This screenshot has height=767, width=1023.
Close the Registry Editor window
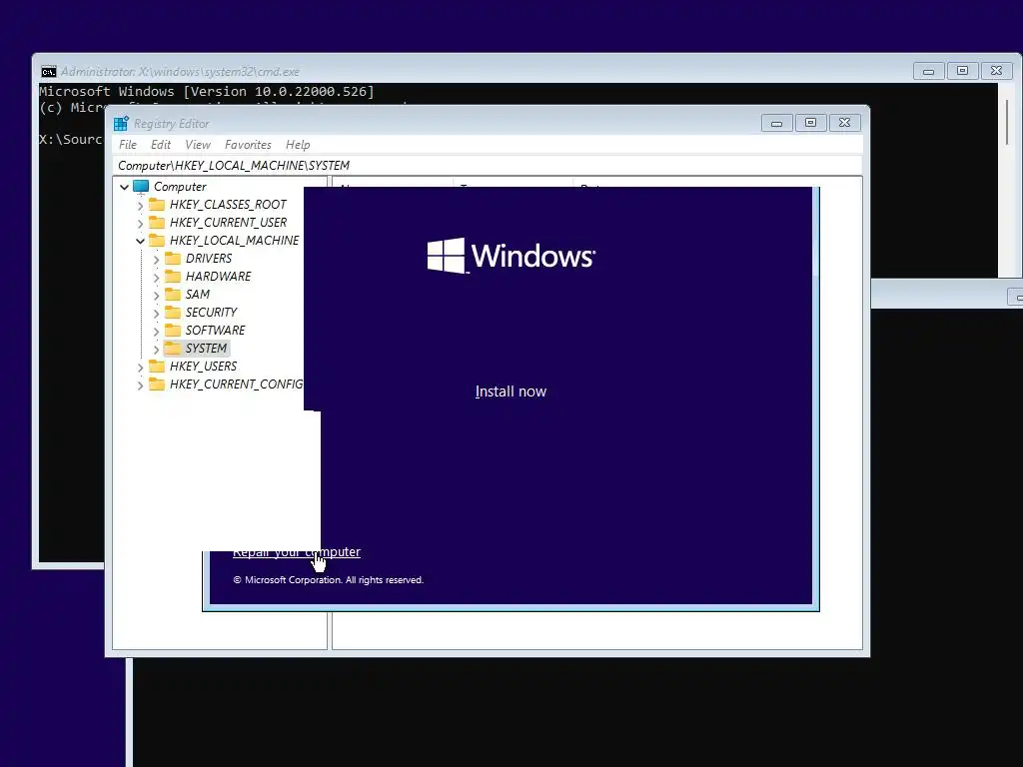pos(844,123)
